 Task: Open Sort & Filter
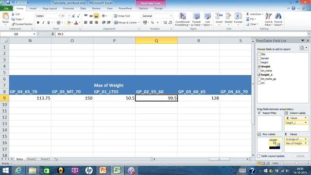(x=269, y=19)
